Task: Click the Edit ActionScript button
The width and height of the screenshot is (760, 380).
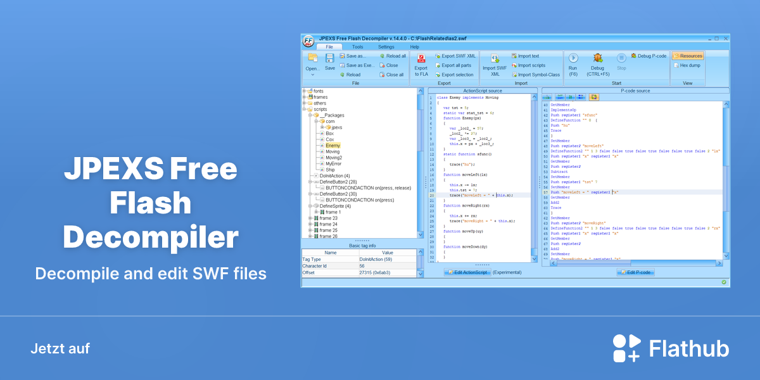Action: [x=468, y=272]
